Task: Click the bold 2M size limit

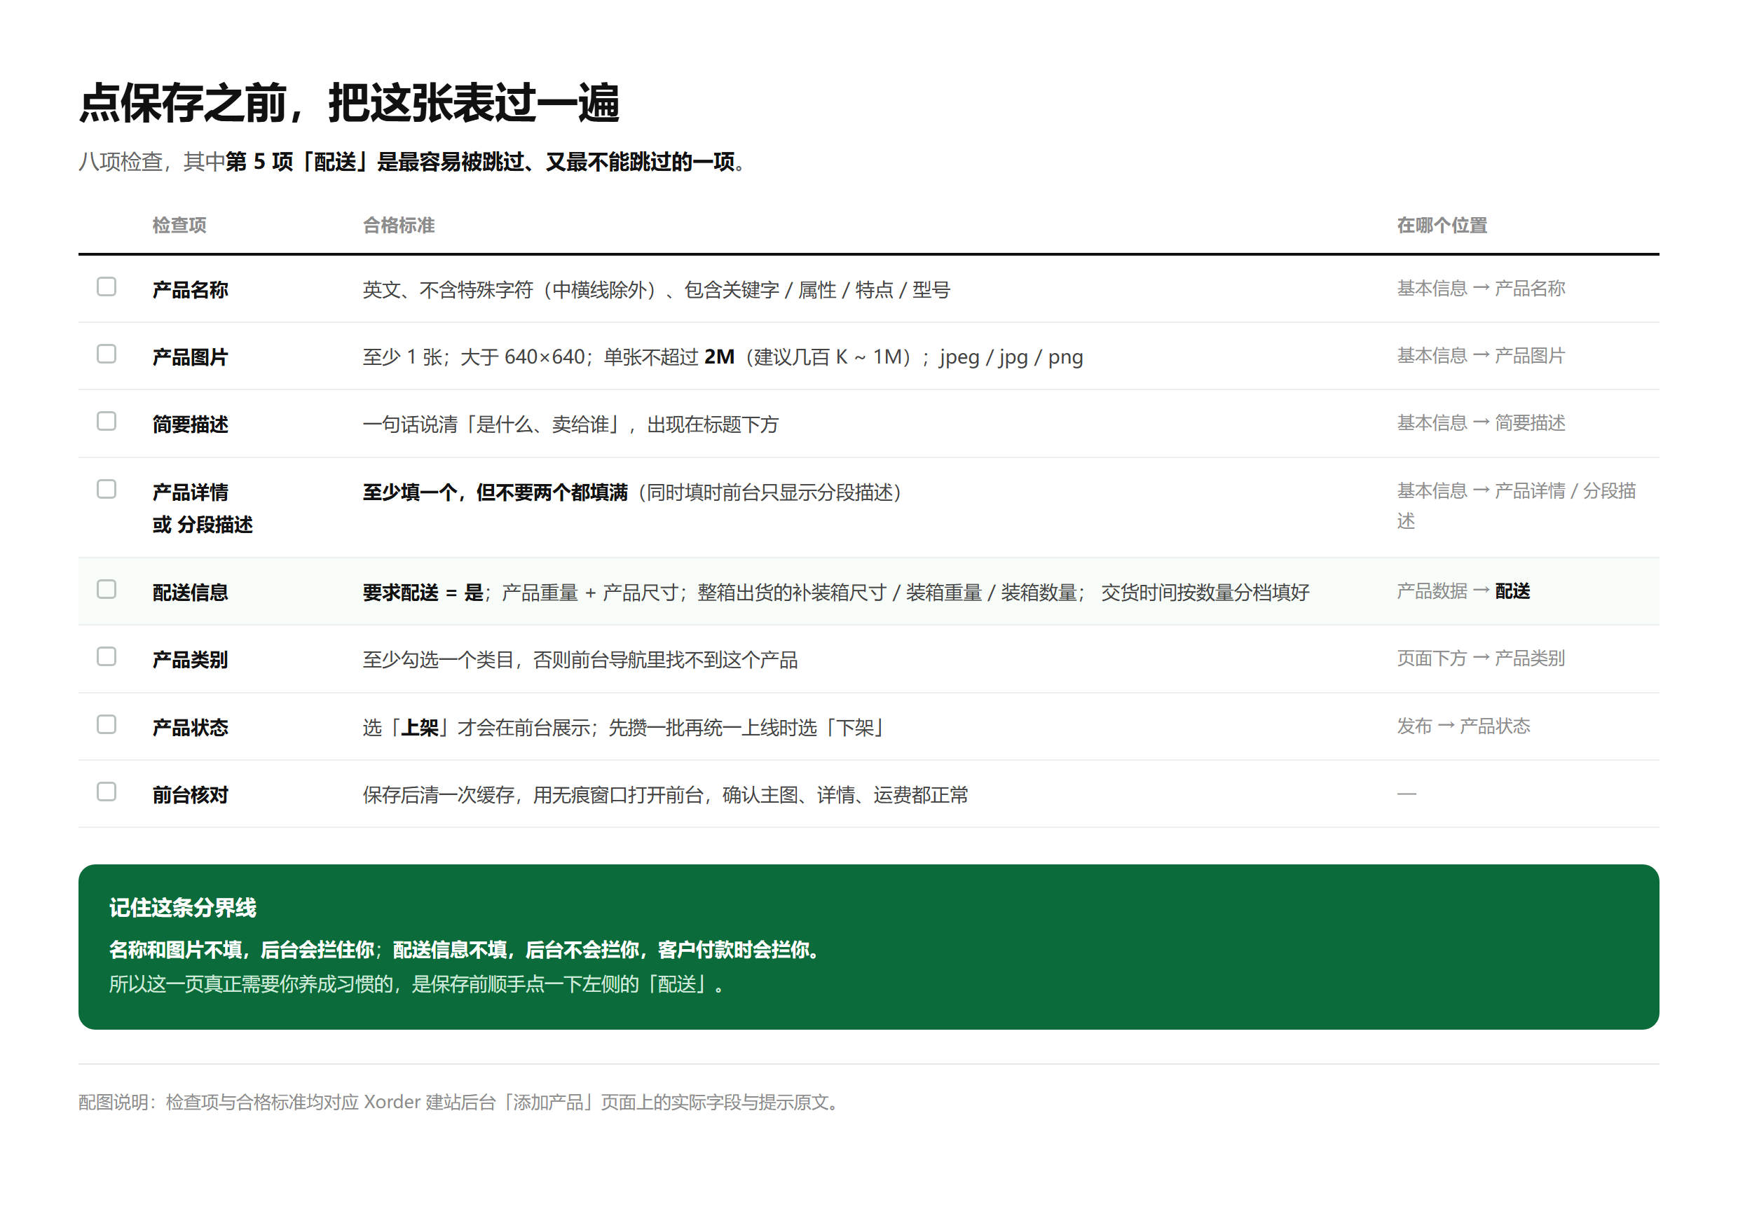Action: tap(719, 357)
